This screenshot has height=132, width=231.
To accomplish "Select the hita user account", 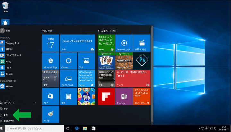I will [5, 31].
